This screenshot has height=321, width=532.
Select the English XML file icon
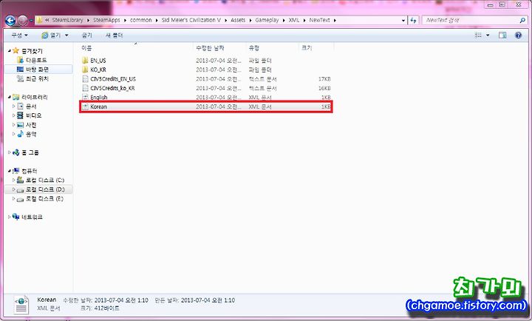[85, 97]
